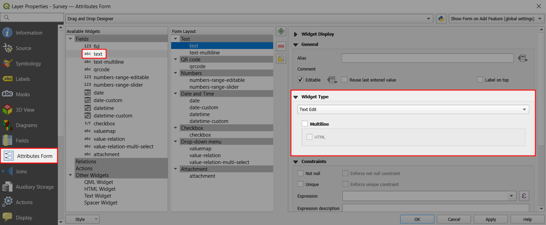546x225 pixels.
Task: Collapse the Widget Type section
Action: coord(296,97)
